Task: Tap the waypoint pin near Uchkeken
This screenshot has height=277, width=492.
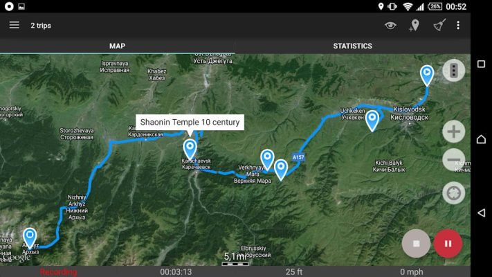Action: click(x=372, y=120)
